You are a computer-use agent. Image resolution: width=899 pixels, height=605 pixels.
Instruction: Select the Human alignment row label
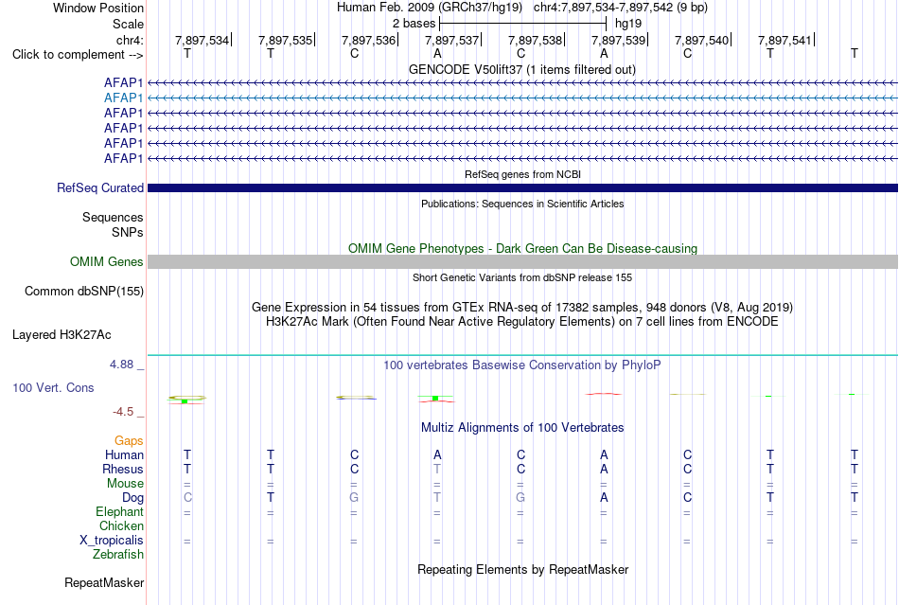coord(124,454)
